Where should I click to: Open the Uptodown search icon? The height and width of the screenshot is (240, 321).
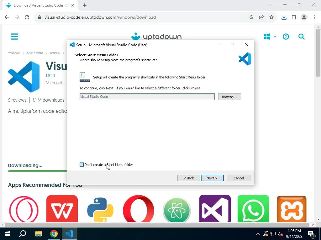click(x=301, y=37)
